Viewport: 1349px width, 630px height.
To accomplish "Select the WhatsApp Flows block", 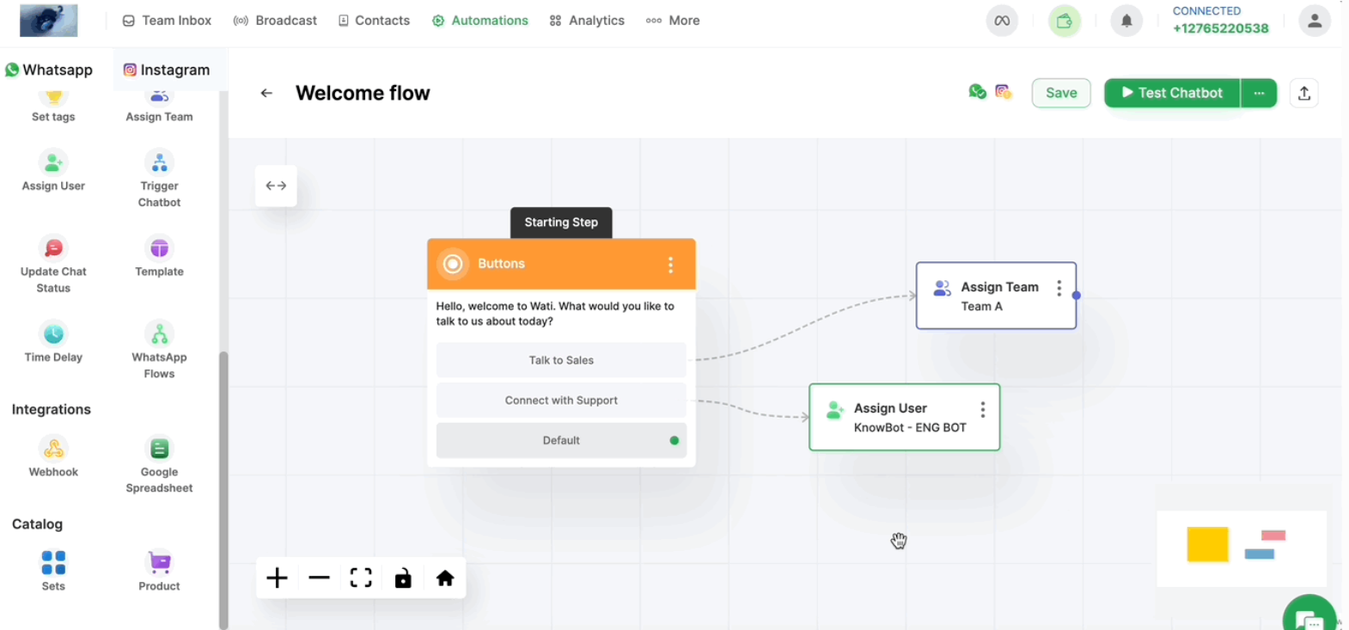I will tap(159, 351).
